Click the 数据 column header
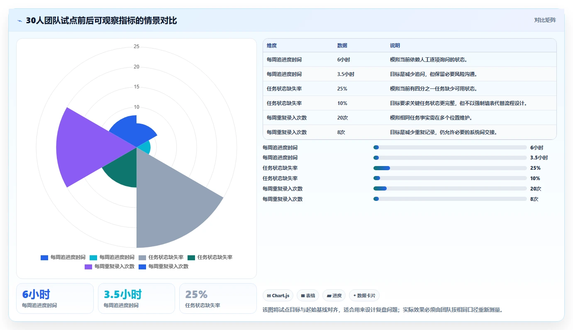573x330 pixels. [x=342, y=45]
